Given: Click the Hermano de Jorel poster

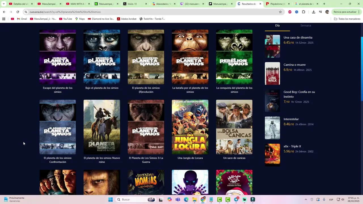Looking at the screenshot, I should tap(234, 182).
